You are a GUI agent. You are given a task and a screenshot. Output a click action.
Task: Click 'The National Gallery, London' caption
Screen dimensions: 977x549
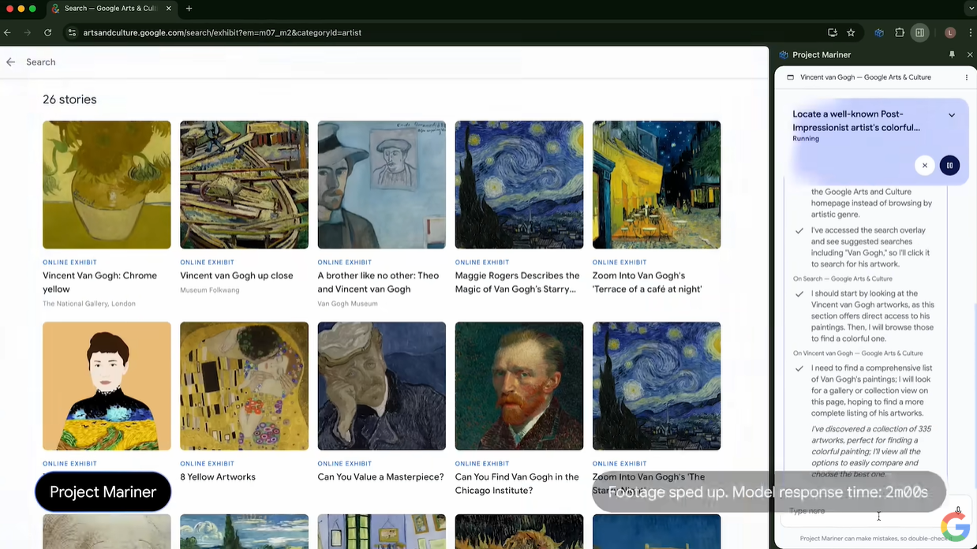tap(89, 304)
